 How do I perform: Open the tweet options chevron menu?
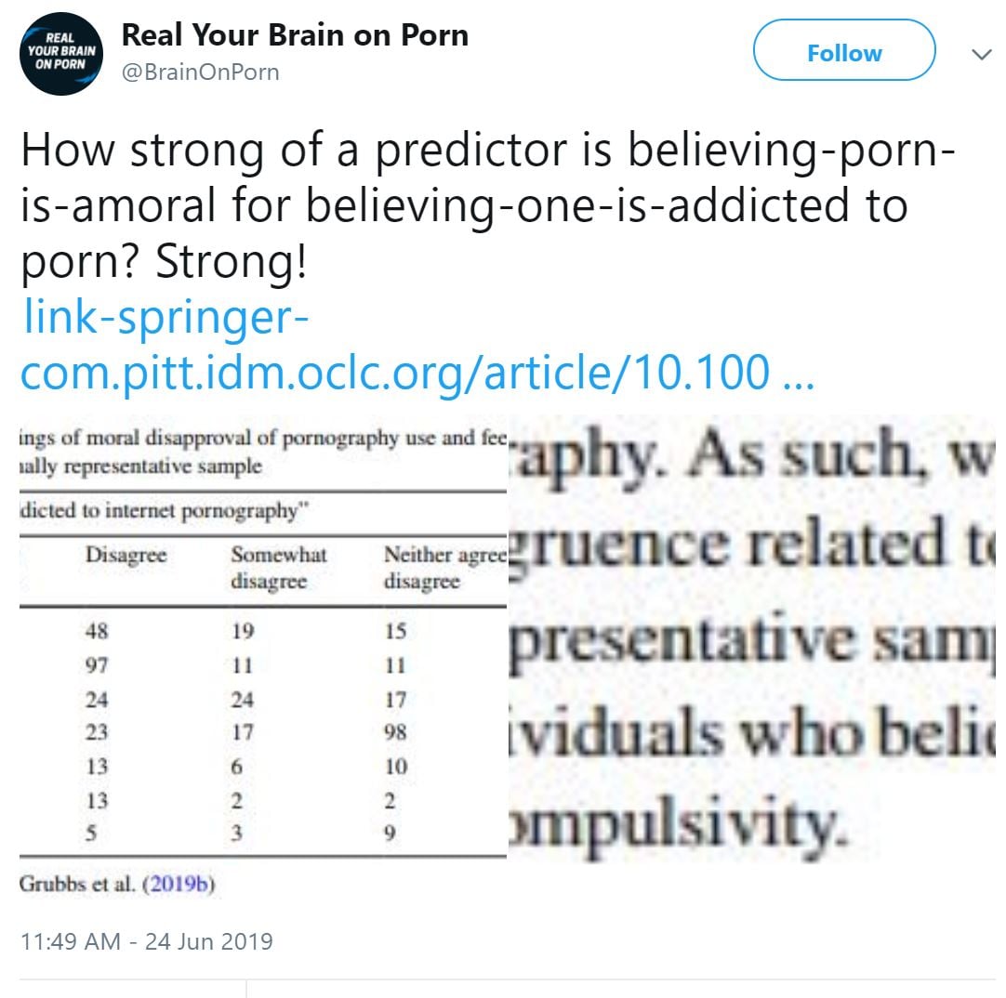[x=981, y=54]
